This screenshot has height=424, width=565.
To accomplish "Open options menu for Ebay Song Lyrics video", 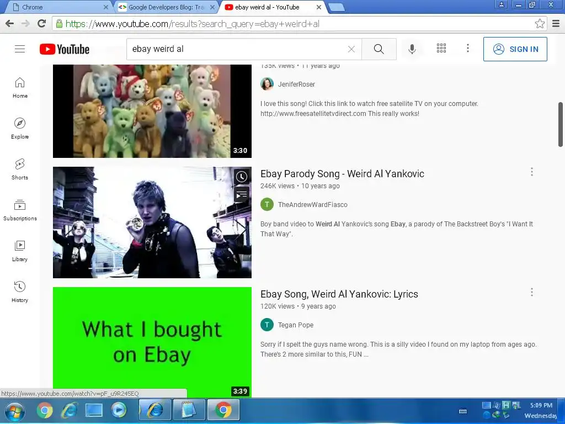I will click(x=531, y=293).
